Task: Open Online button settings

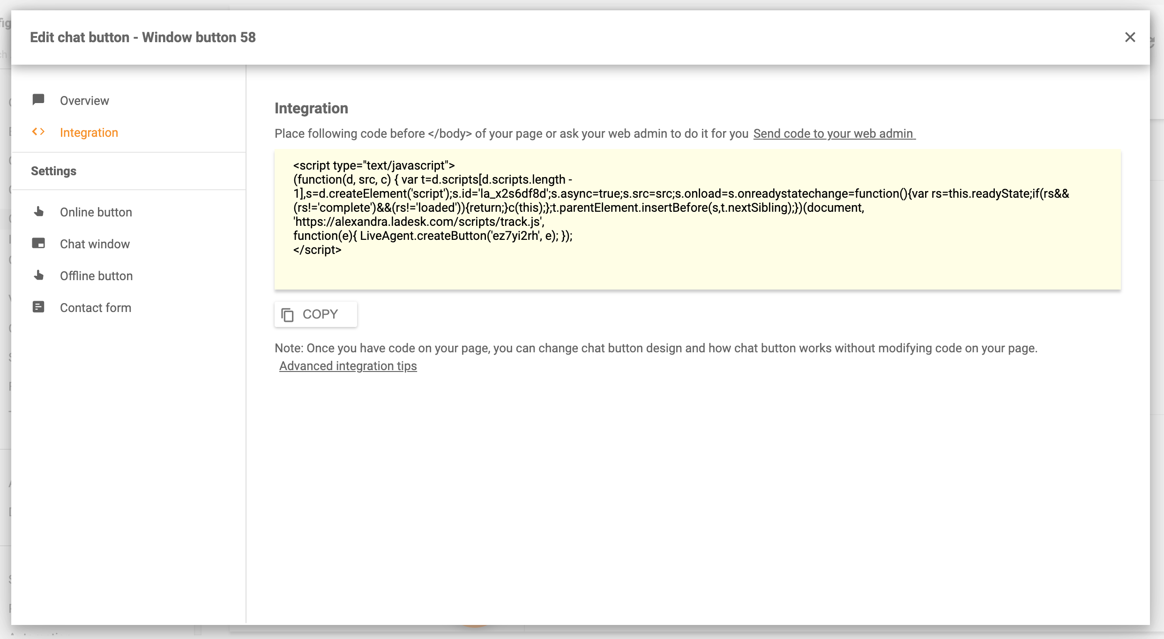Action: (x=96, y=212)
